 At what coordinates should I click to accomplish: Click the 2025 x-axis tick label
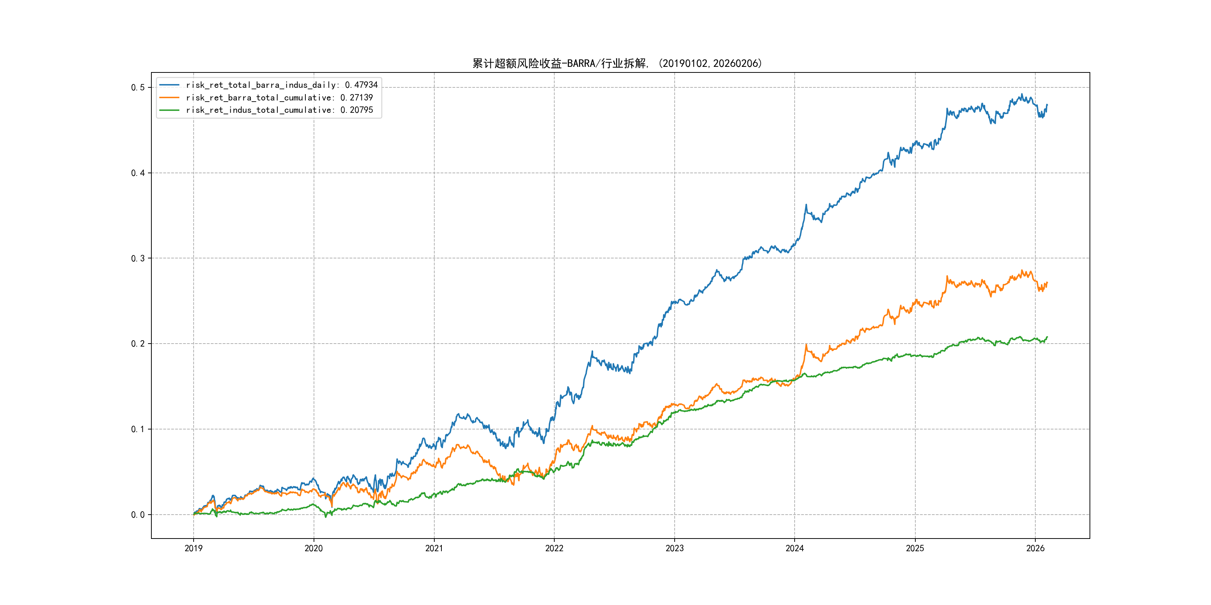point(915,548)
